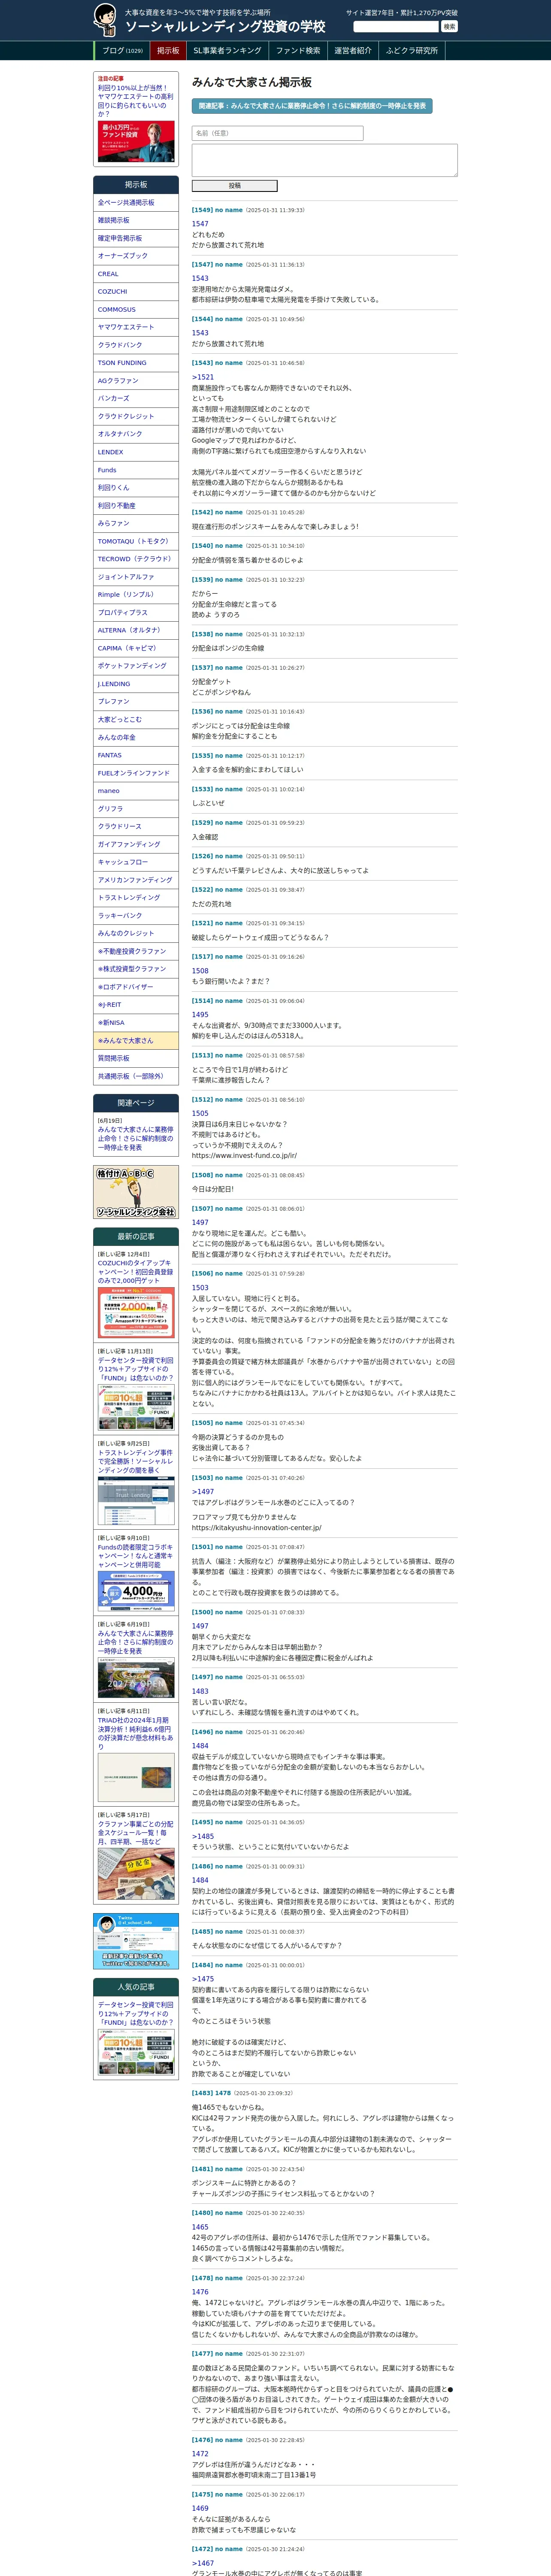Follow reply reference >1521 in post 1543
Viewport: 551px width, 2576px height.
click(x=203, y=377)
